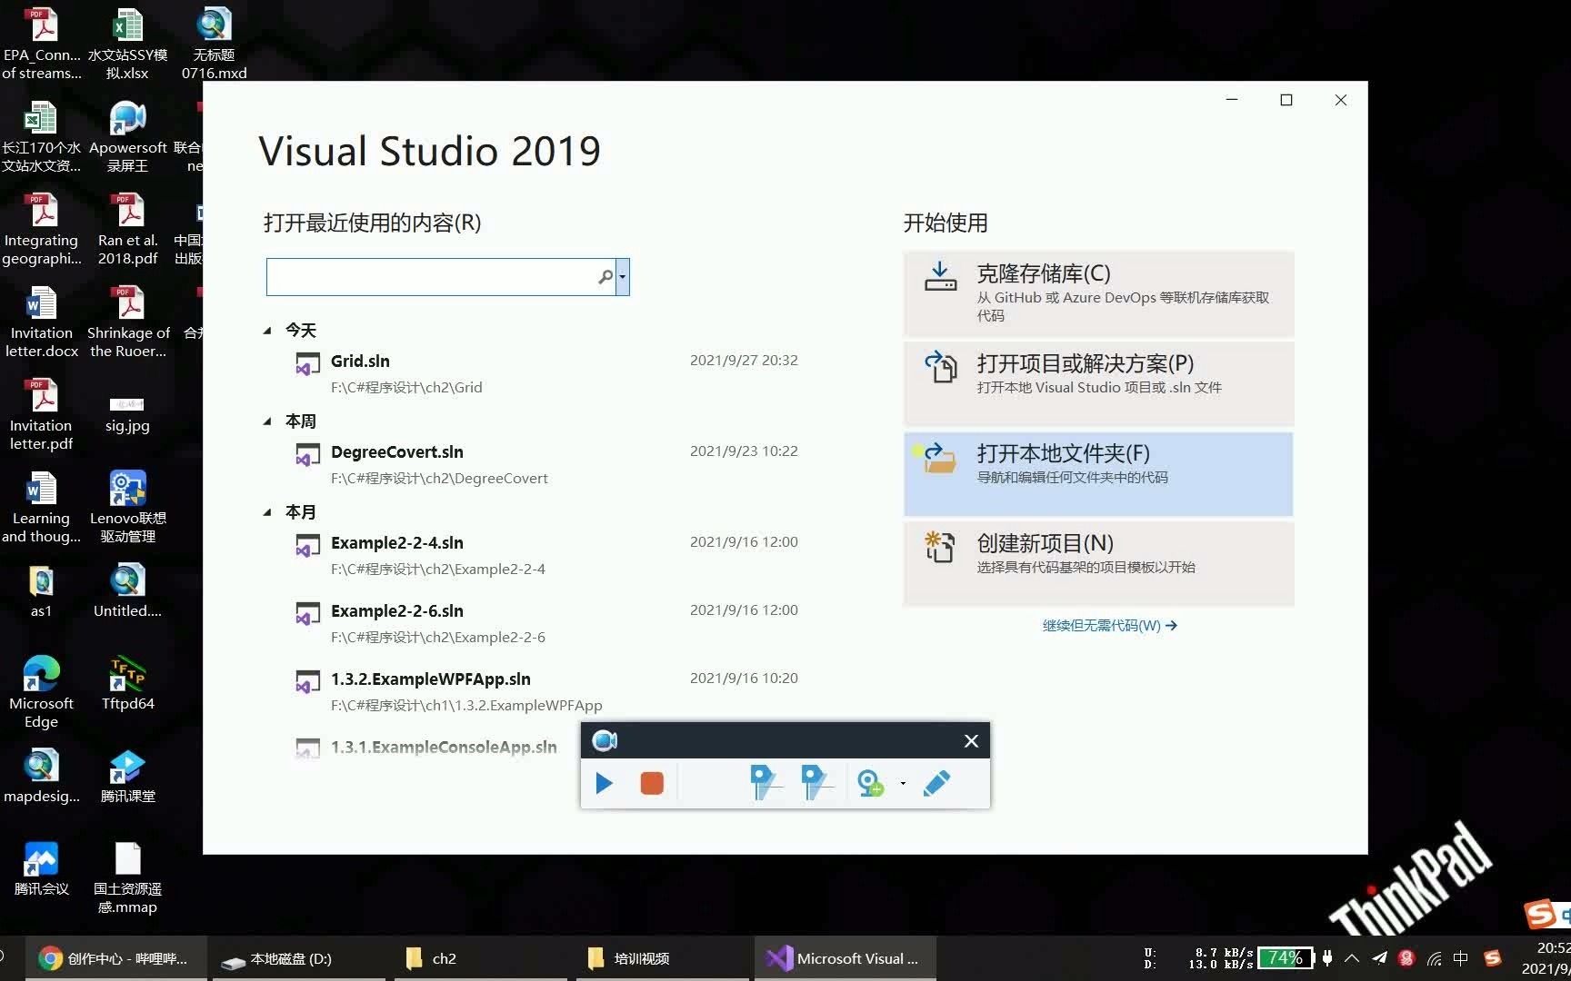1571x981 pixels.
Task: Click the search magnifier icon
Action: point(605,277)
